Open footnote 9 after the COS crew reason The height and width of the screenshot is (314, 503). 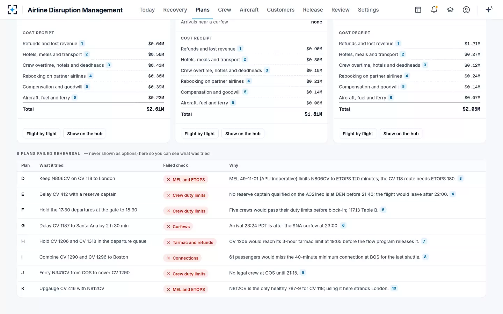tap(303, 273)
